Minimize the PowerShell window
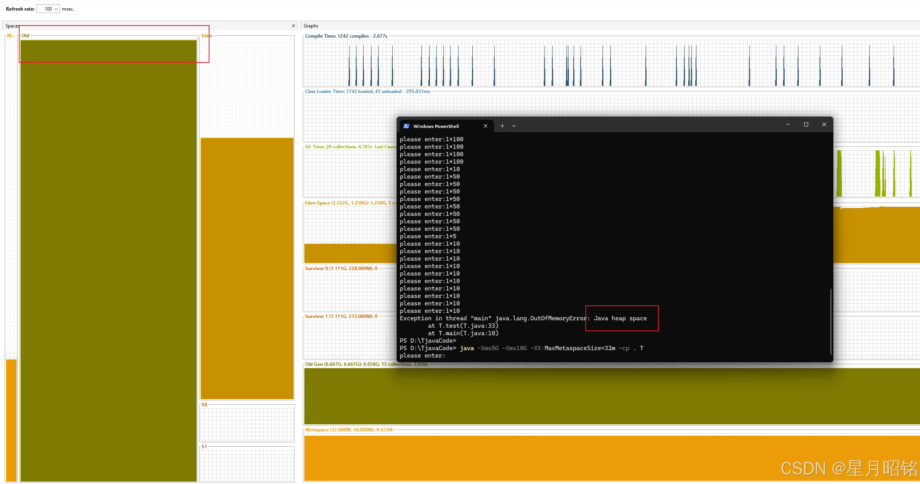Viewport: 920px width, 484px height. point(788,124)
